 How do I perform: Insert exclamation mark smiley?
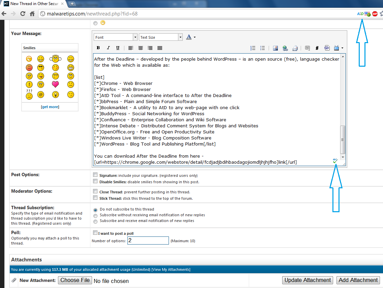coord(29,85)
